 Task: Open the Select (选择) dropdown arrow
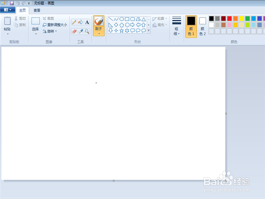(36, 34)
